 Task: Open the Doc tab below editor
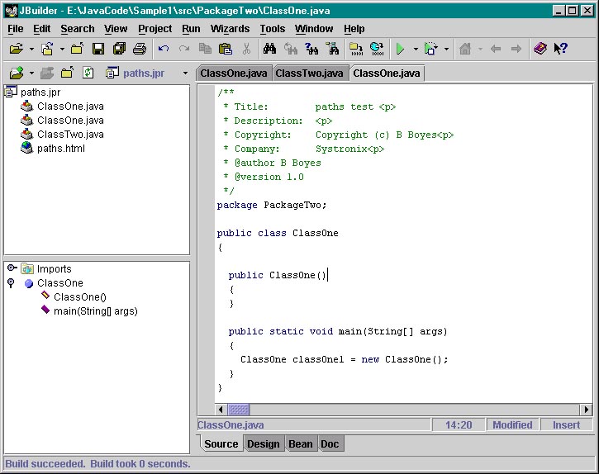[330, 444]
